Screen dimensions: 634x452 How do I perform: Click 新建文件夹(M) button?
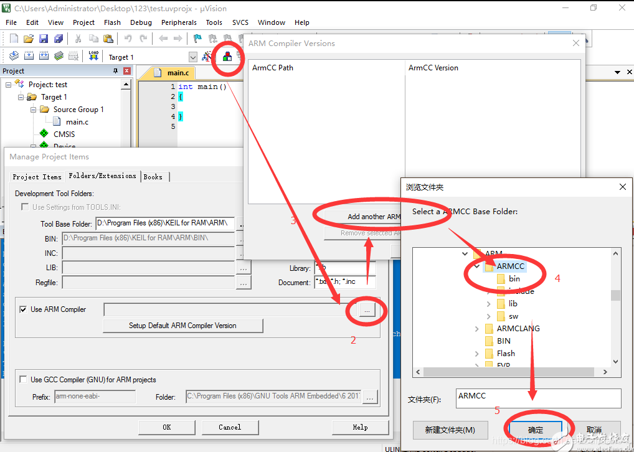(x=450, y=430)
